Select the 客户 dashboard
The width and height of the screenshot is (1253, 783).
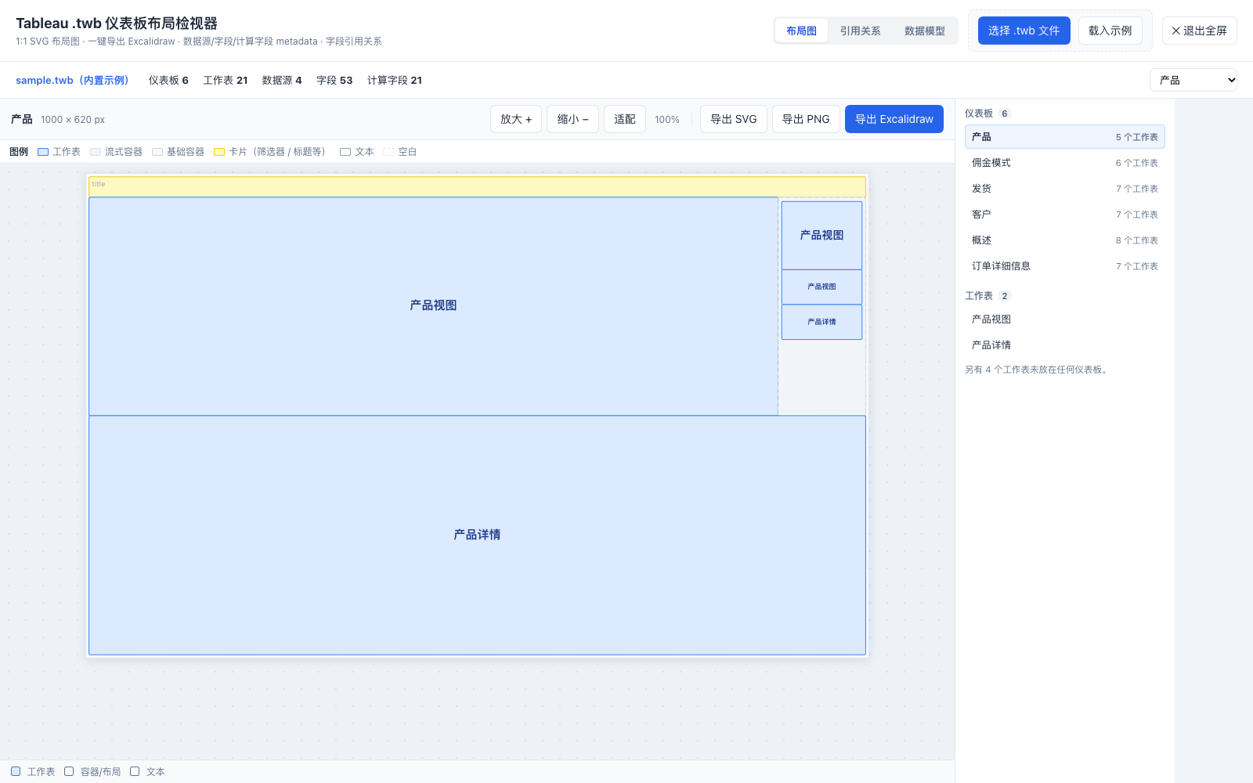1064,215
